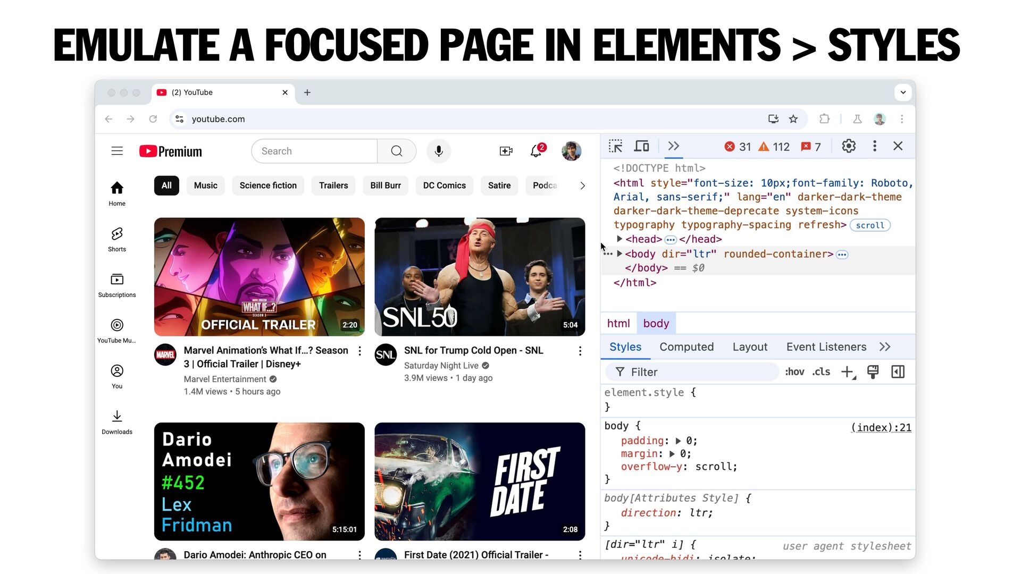
Task: Toggle the .cls classes panel
Action: [x=821, y=372]
